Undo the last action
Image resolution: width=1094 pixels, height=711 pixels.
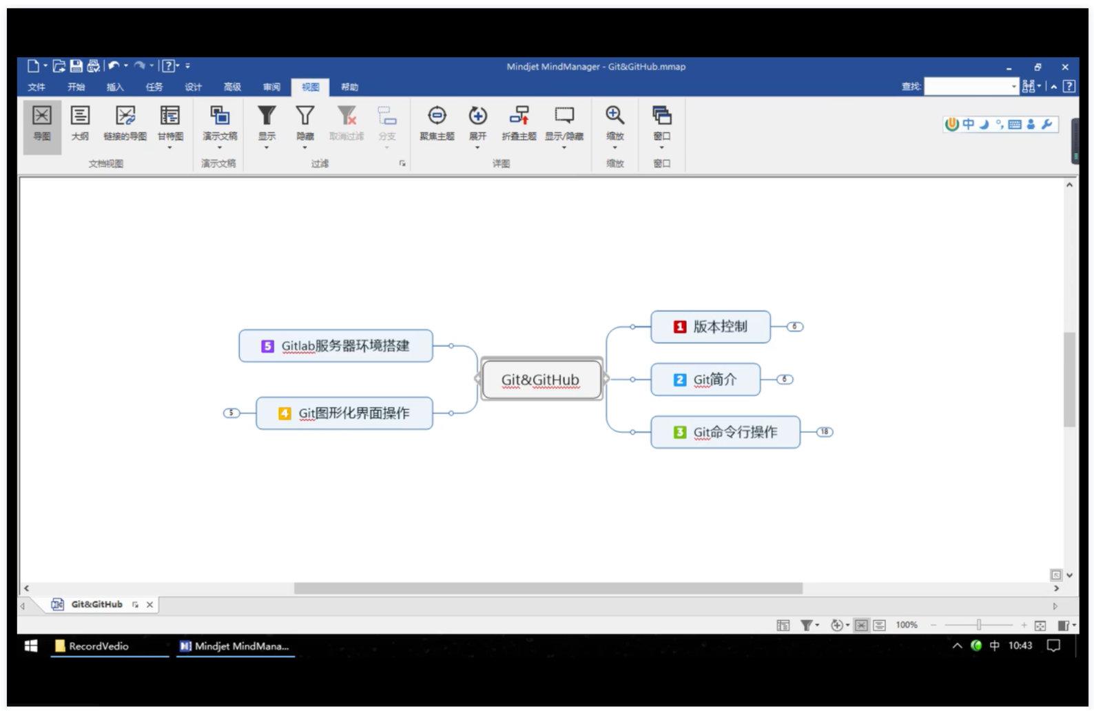pos(114,66)
